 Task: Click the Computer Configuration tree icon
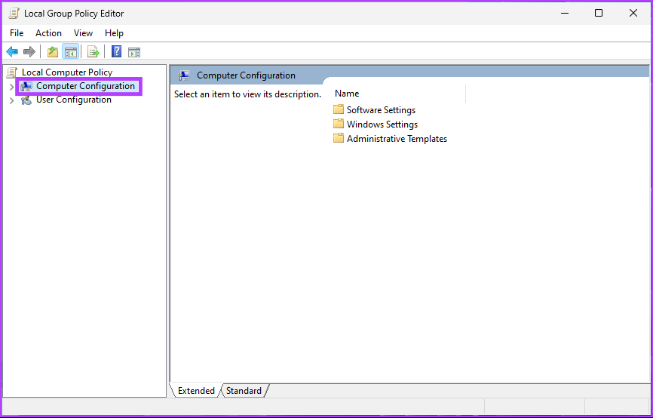tap(26, 86)
